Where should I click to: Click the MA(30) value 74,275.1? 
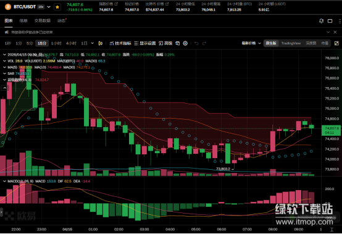pos(83,67)
